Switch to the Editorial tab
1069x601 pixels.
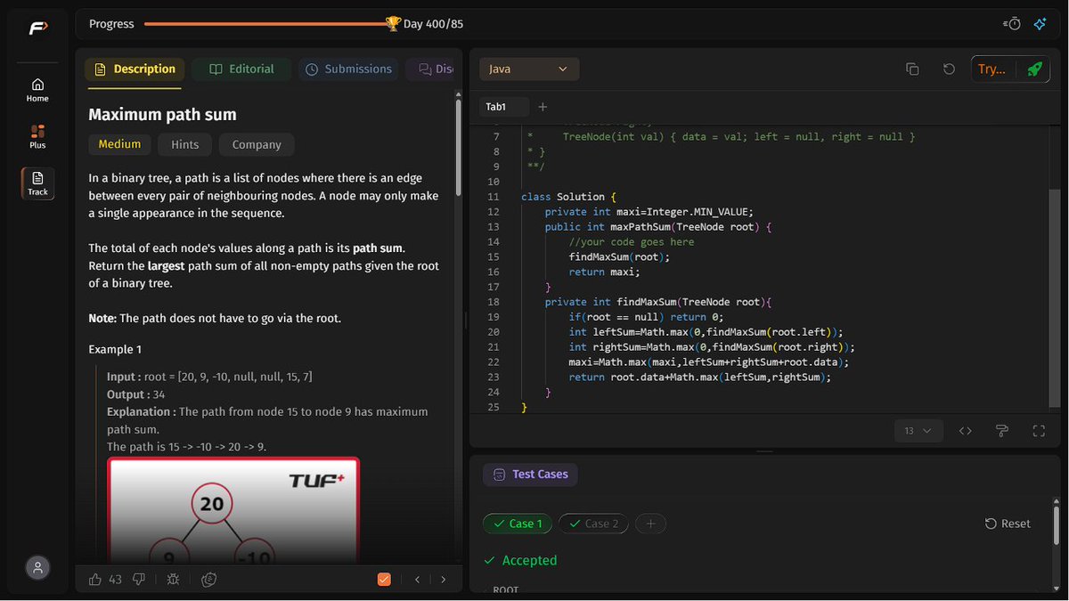tap(241, 69)
